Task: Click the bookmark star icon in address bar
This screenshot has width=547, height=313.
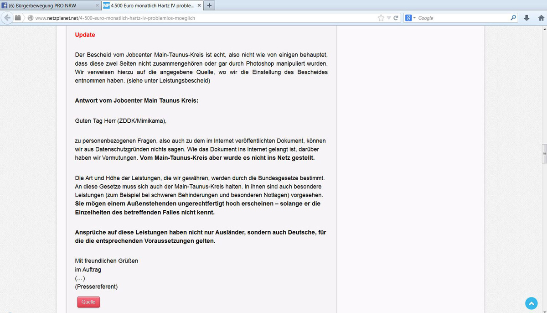Action: [x=381, y=18]
